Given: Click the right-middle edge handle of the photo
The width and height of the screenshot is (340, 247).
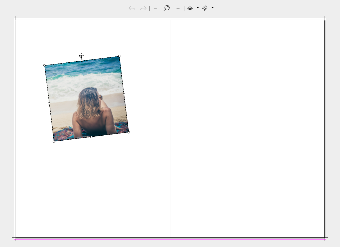Looking at the screenshot, I should pyautogui.click(x=124, y=94).
